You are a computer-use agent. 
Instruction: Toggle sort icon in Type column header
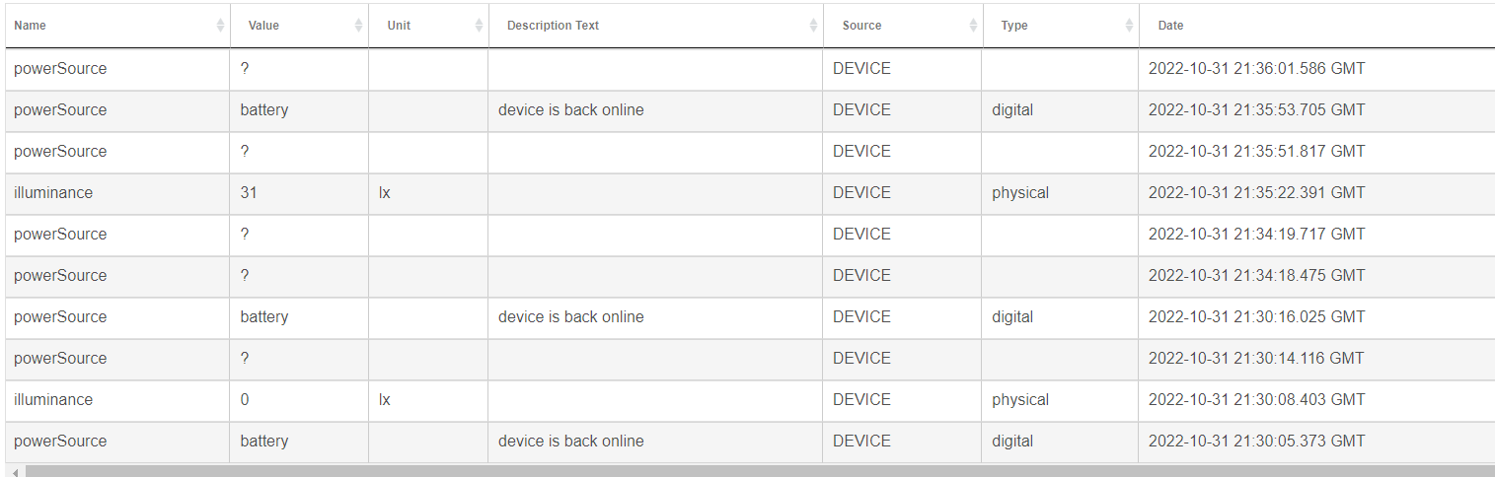click(1129, 26)
